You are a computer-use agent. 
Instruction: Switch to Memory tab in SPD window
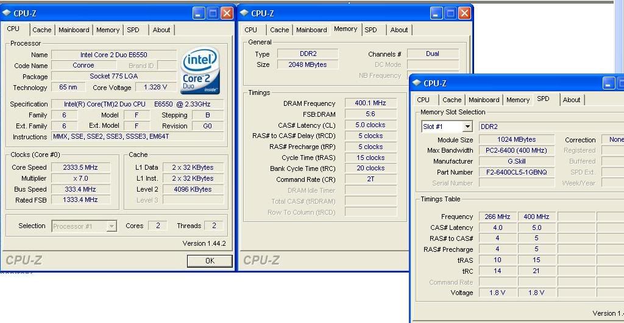click(x=518, y=100)
